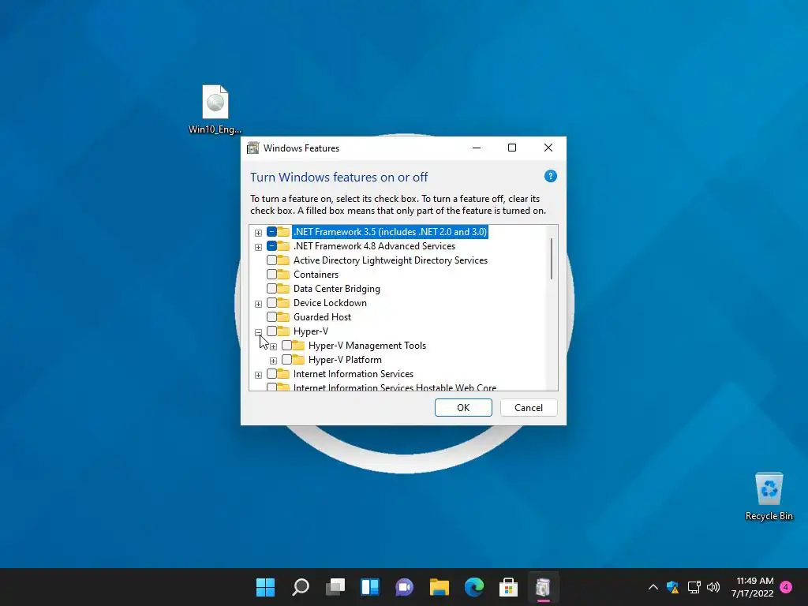Collapse the Hyper-V node
This screenshot has height=606, width=808.
258,332
